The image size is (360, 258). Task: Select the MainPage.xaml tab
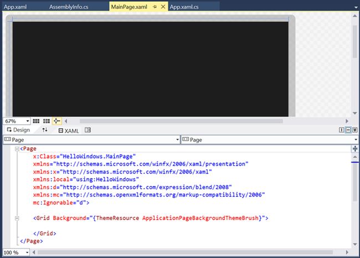click(x=129, y=7)
